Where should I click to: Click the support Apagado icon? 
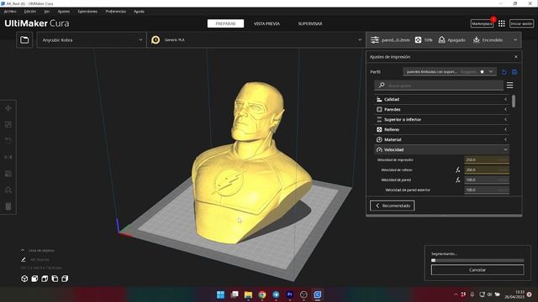click(x=441, y=40)
